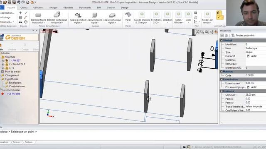Screen dimensions: 266x149
Task: Click the Cas de charges & Charger icon
Action: (x=142, y=15)
